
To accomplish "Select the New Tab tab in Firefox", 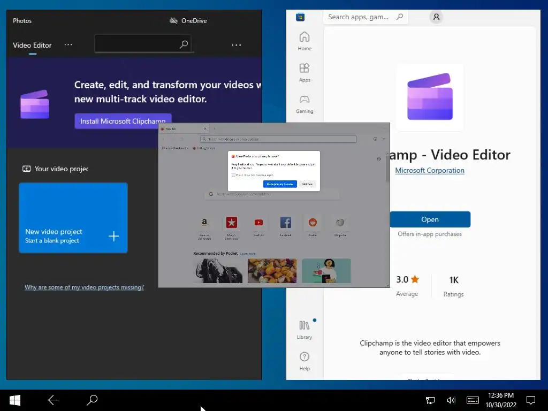I will pos(184,128).
